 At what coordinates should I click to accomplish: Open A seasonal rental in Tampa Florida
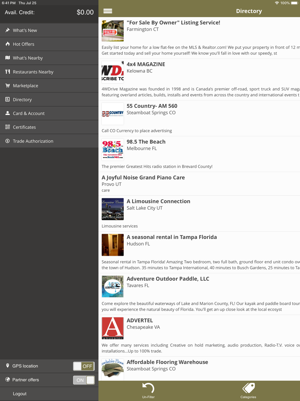(172, 237)
